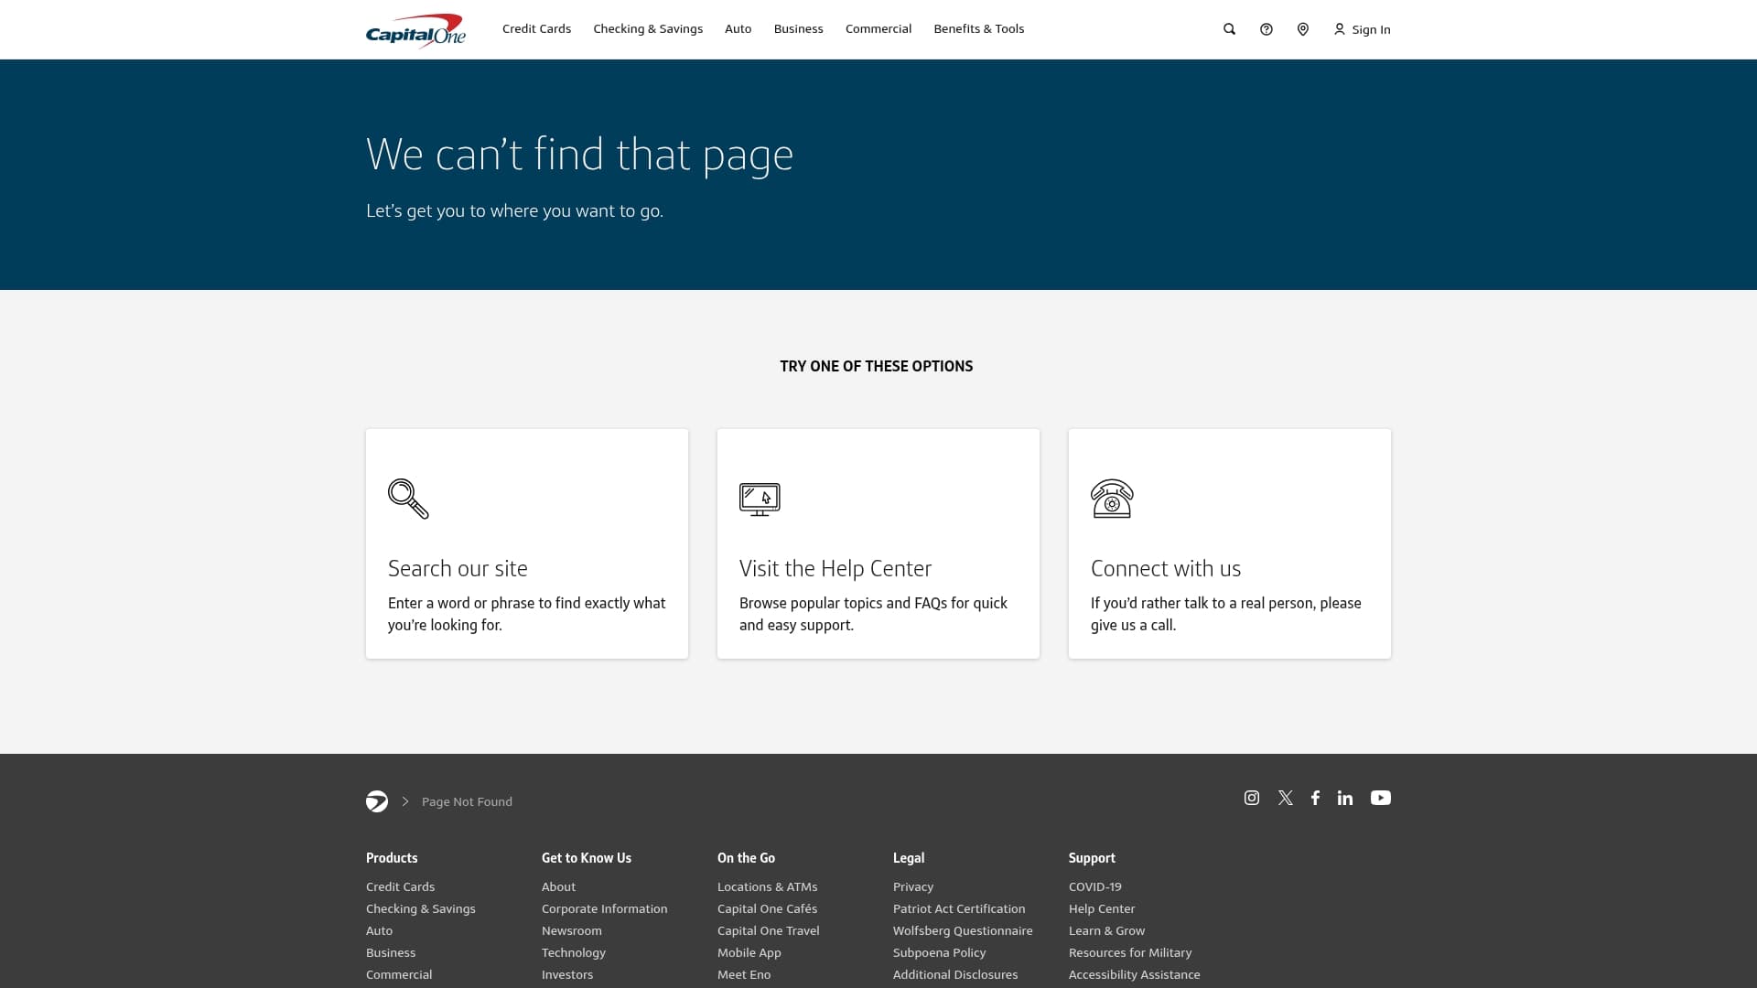Image resolution: width=1757 pixels, height=988 pixels.
Task: Open the About link in footer
Action: (558, 887)
